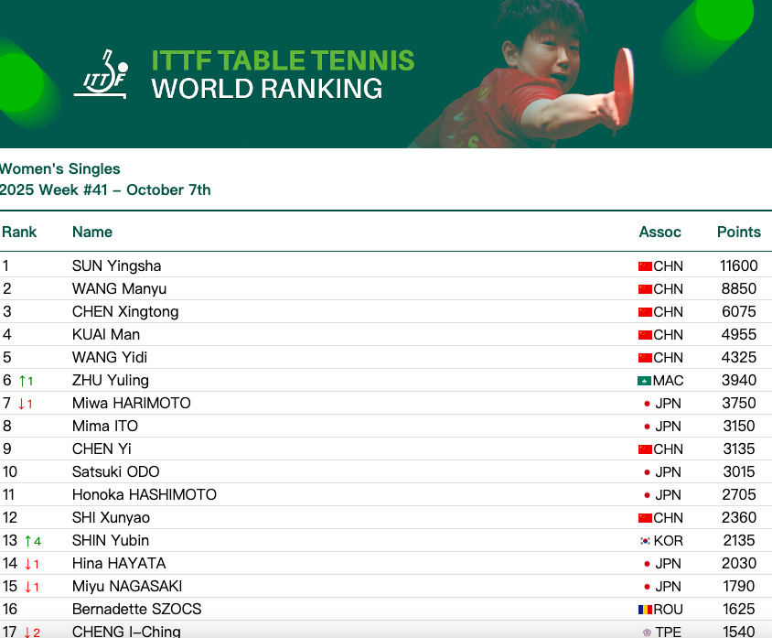The height and width of the screenshot is (638, 772).
Task: Click the Points column header
Action: pos(738,232)
